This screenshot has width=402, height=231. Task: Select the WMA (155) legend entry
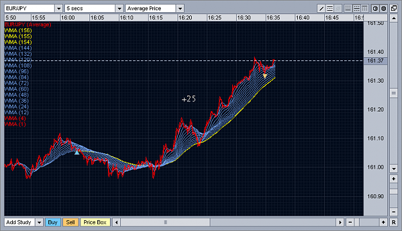[18, 37]
